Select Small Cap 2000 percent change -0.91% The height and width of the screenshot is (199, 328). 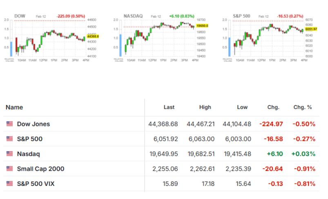click(305, 169)
